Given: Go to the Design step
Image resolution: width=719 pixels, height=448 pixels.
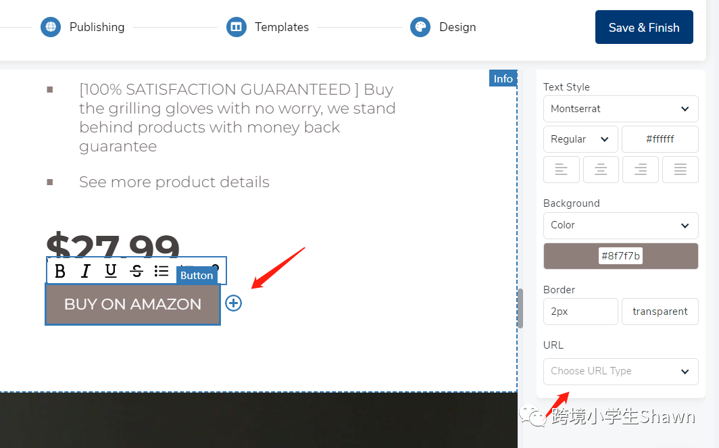Looking at the screenshot, I should tap(457, 27).
